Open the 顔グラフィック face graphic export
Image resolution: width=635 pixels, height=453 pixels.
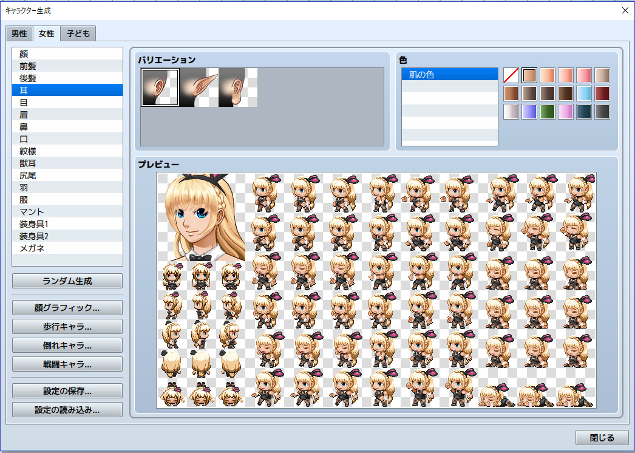click(x=67, y=307)
